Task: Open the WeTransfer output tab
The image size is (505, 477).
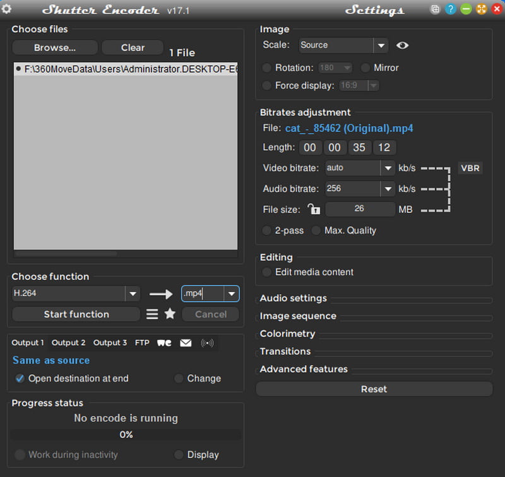Action: tap(164, 343)
